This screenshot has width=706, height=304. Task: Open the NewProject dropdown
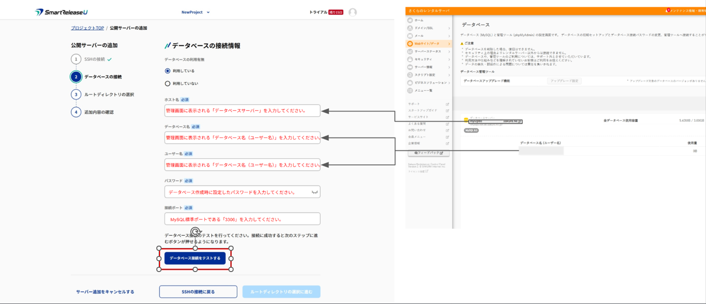pyautogui.click(x=195, y=12)
